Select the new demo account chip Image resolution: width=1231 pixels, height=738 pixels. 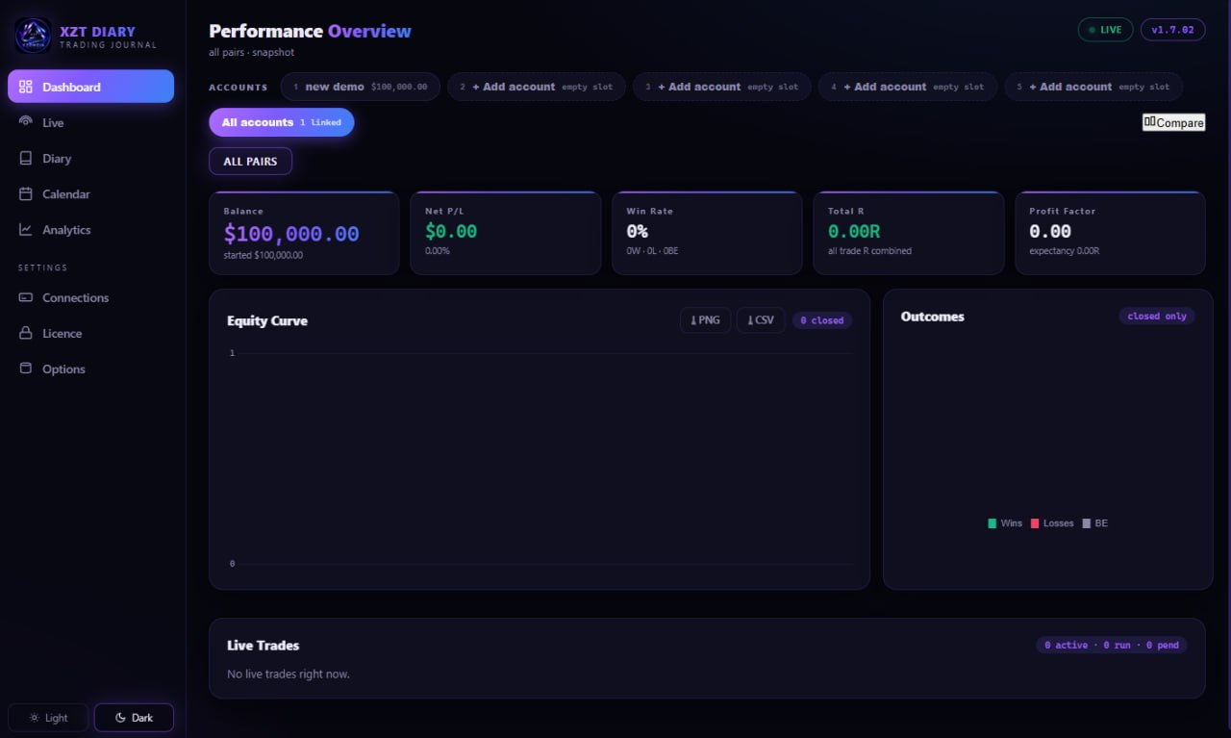361,87
